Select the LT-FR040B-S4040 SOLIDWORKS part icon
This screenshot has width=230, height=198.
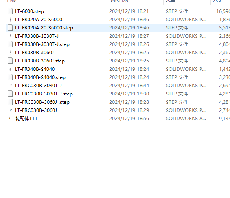(x=10, y=69)
